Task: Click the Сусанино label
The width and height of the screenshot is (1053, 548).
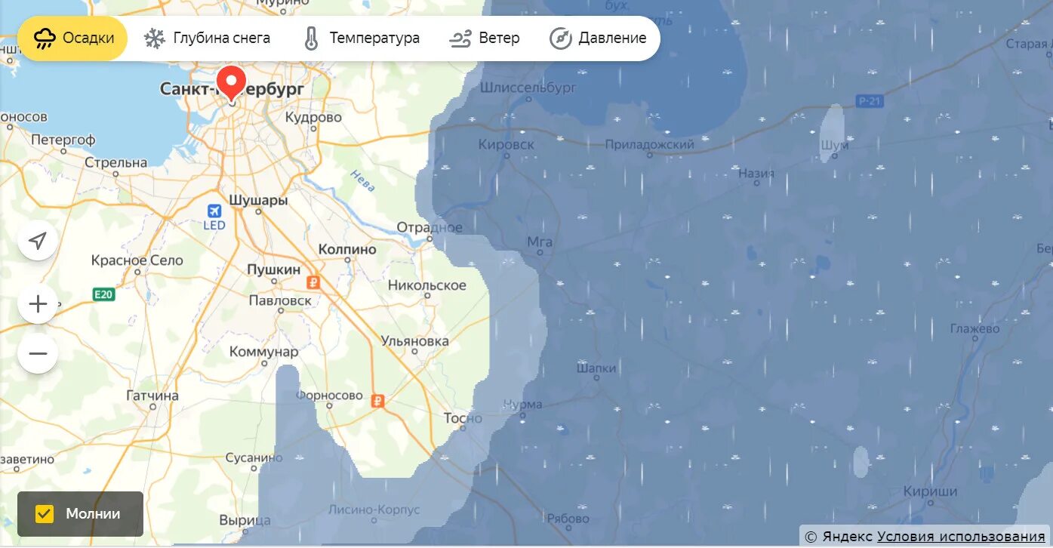Action: [254, 457]
